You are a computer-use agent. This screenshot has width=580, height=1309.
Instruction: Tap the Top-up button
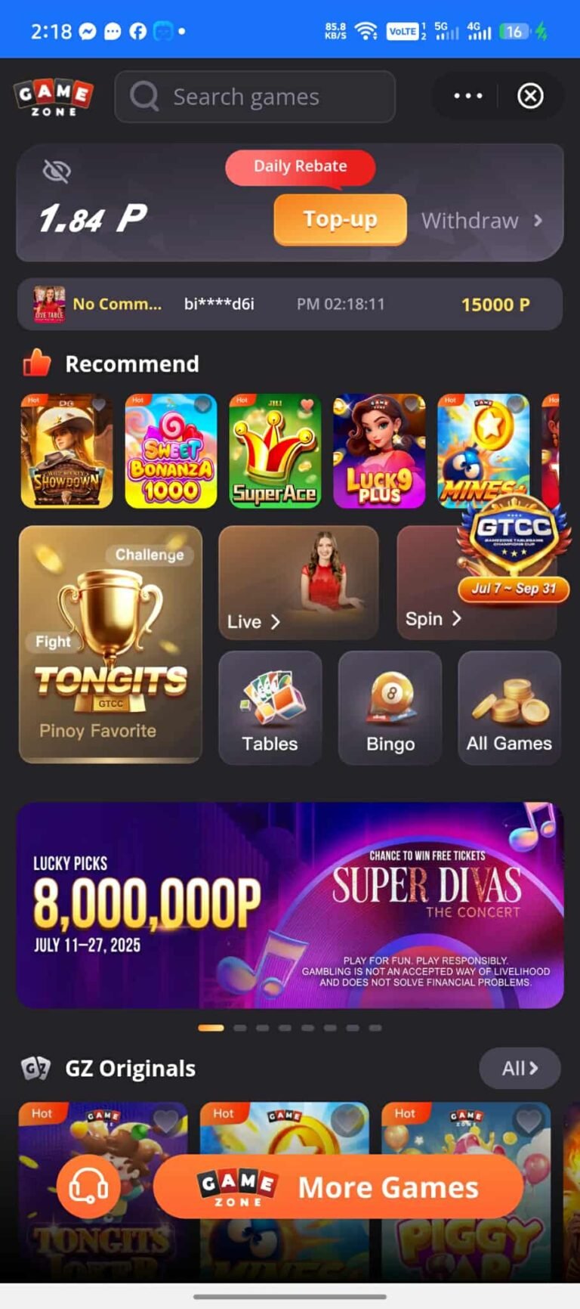coord(340,220)
